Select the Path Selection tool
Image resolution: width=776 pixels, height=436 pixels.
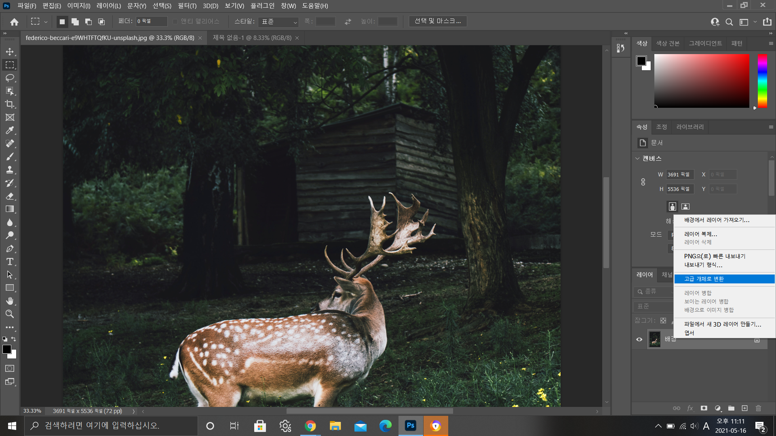tap(10, 275)
